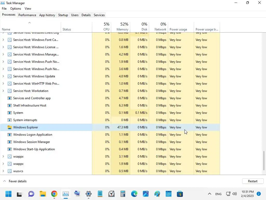This screenshot has width=266, height=200.
Task: Open the Options menu
Action: (x=16, y=9)
